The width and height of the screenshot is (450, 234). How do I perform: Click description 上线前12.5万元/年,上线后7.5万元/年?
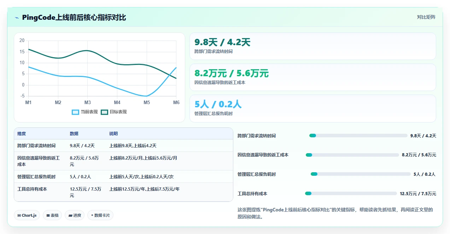[145, 189]
